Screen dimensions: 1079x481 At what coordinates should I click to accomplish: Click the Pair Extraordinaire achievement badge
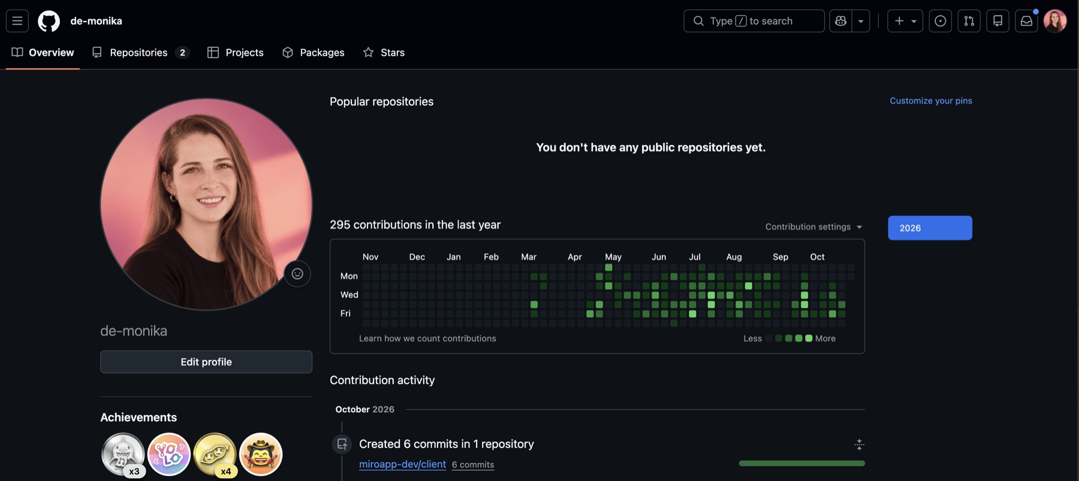215,454
